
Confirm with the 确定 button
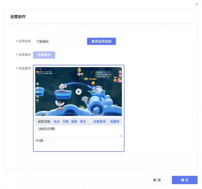coord(185,180)
